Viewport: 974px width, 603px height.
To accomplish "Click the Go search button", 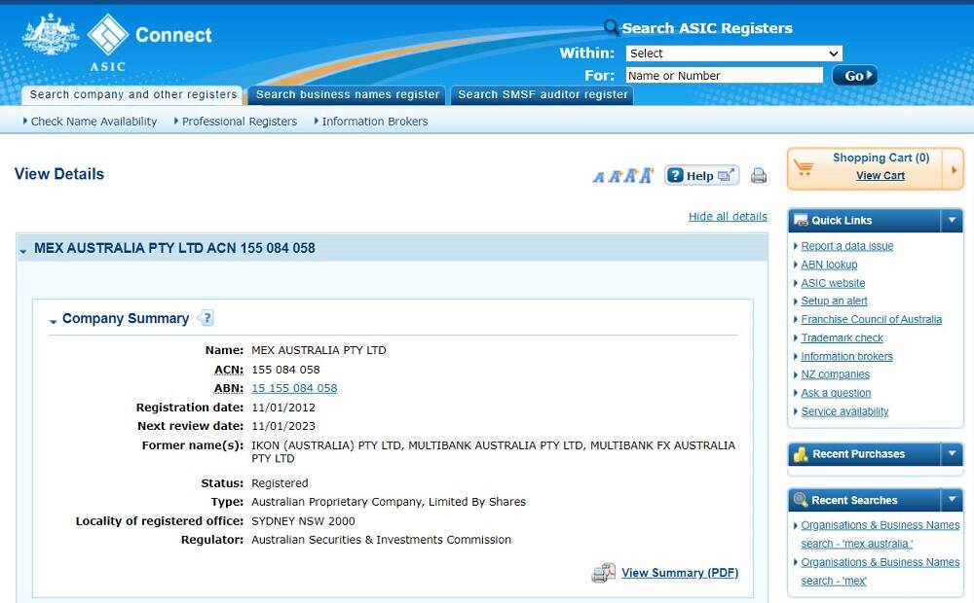I will tap(855, 76).
